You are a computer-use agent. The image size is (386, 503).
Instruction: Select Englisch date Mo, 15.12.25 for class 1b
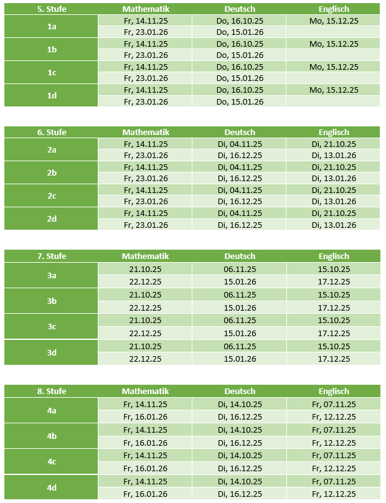point(334,44)
